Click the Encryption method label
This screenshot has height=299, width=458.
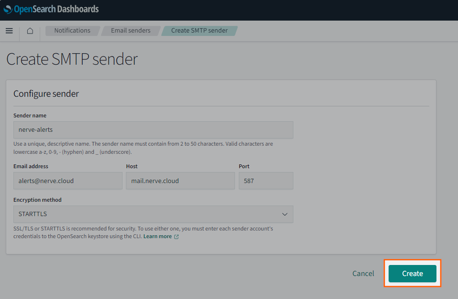pos(37,200)
